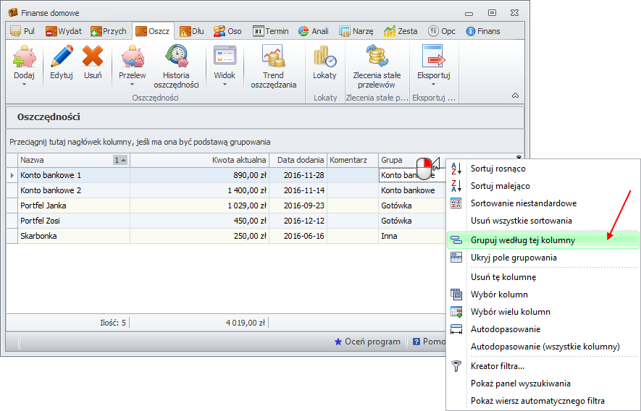Click the Edytuj pencil icon
The height and width of the screenshot is (411, 641).
[62, 56]
